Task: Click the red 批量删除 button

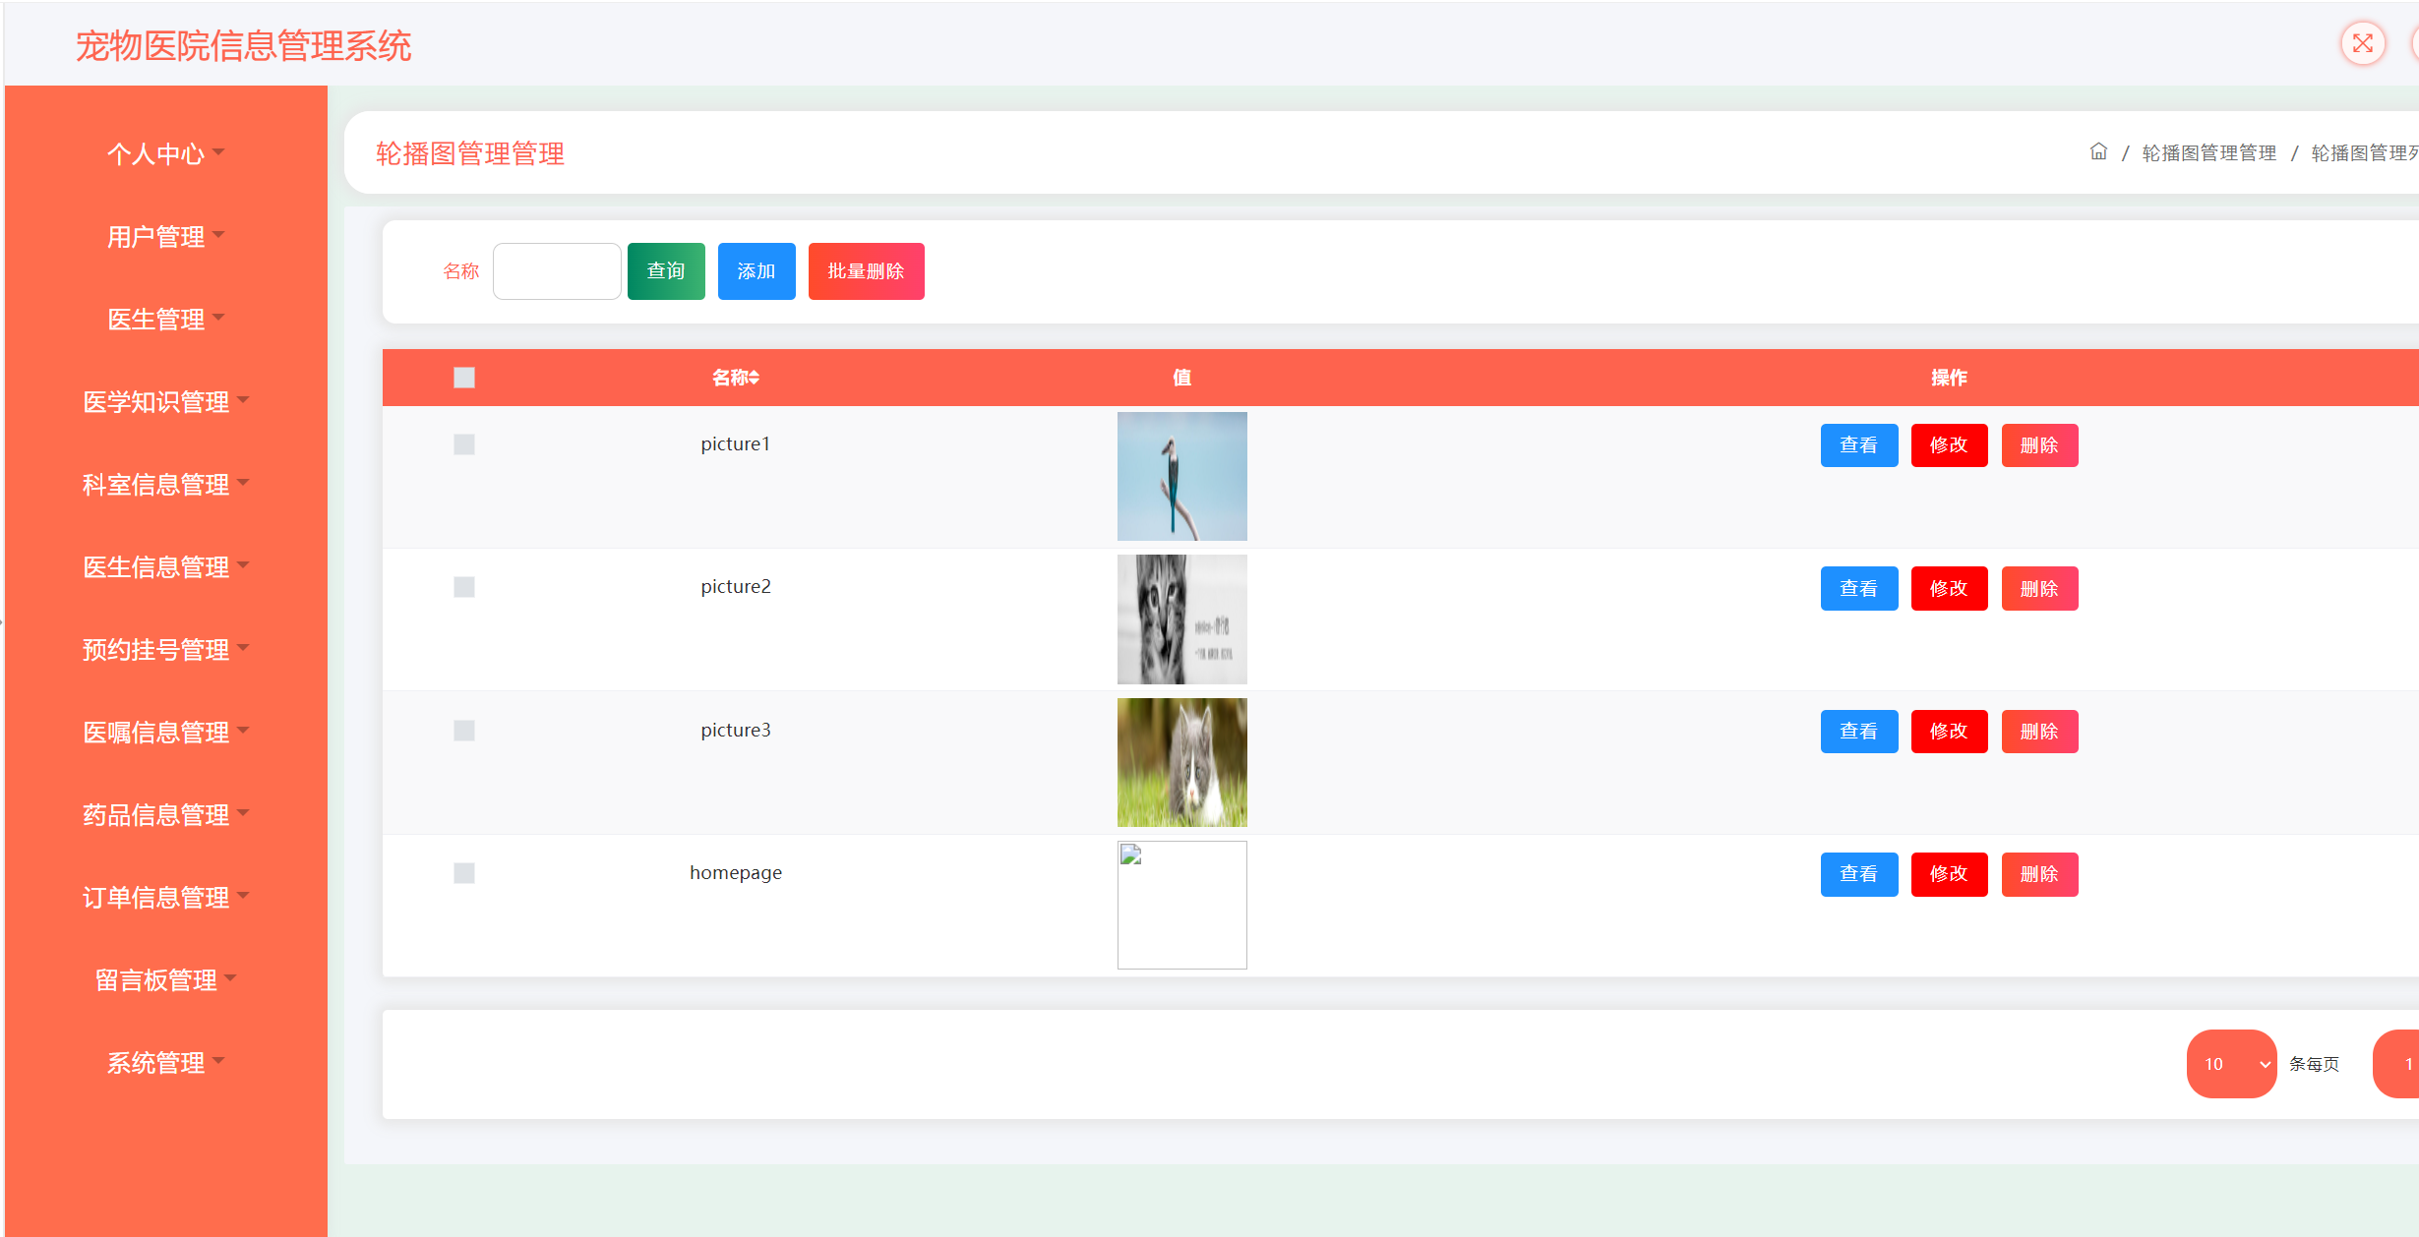Action: tap(866, 271)
